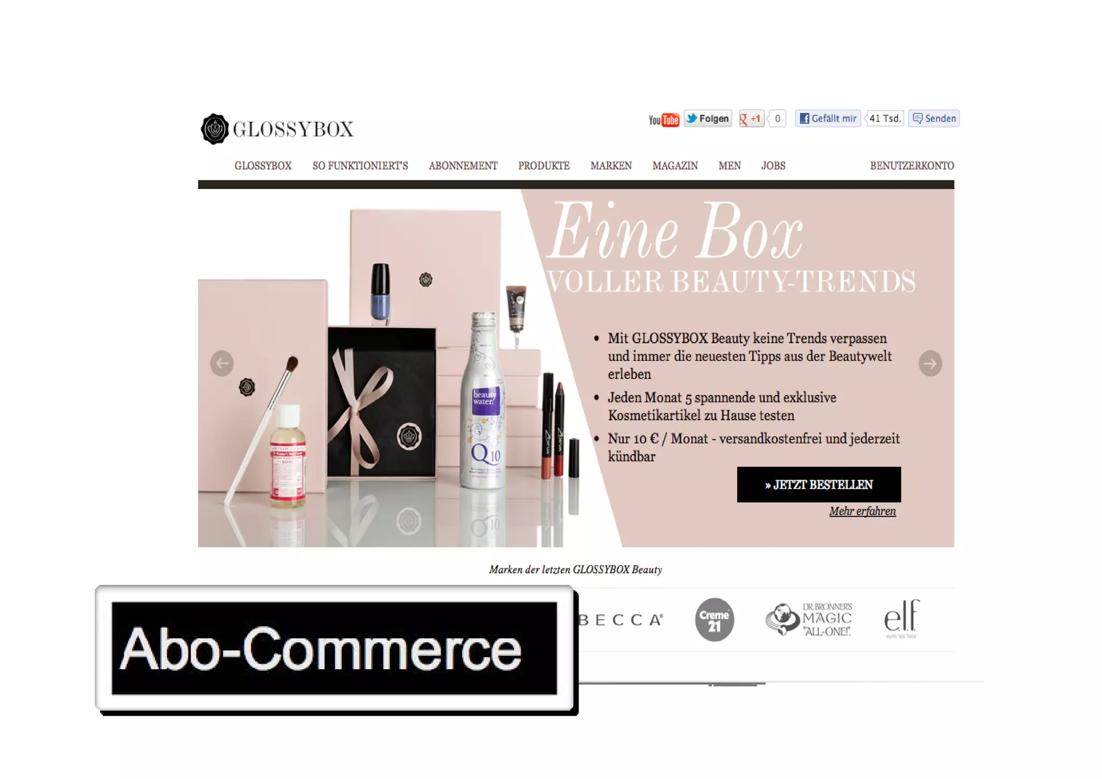The height and width of the screenshot is (779, 1102).
Task: Click the Abo-Commerce label box
Action: [x=334, y=649]
